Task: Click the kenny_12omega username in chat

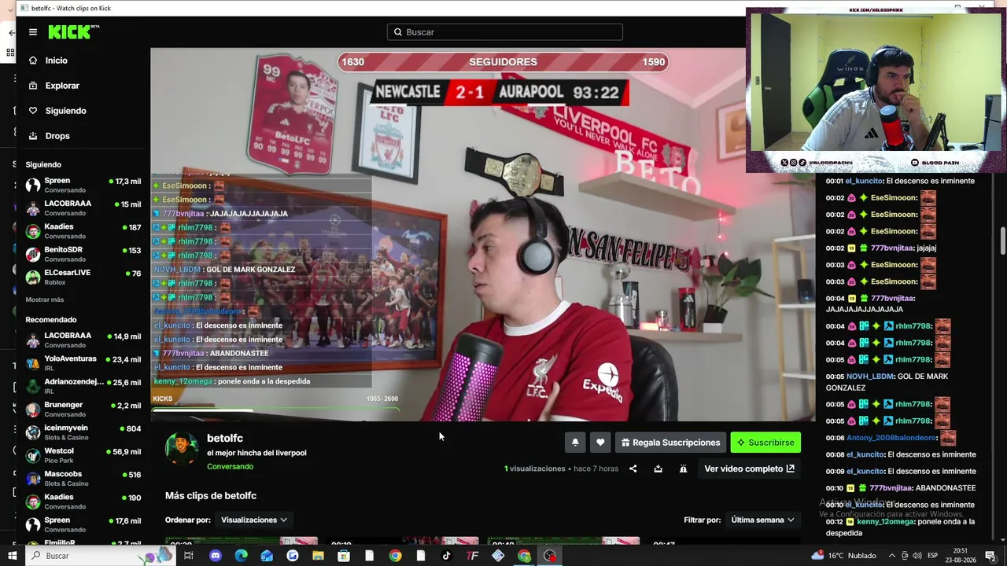Action: point(886,521)
